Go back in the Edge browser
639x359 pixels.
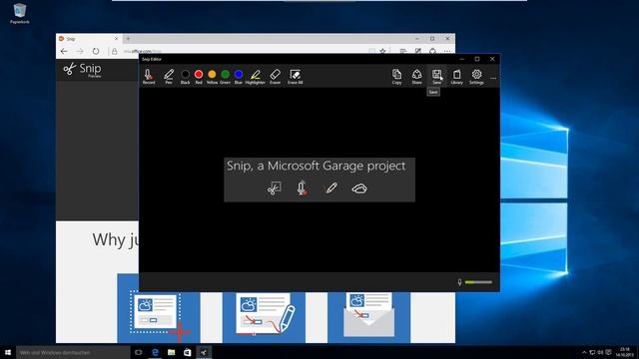(x=64, y=51)
